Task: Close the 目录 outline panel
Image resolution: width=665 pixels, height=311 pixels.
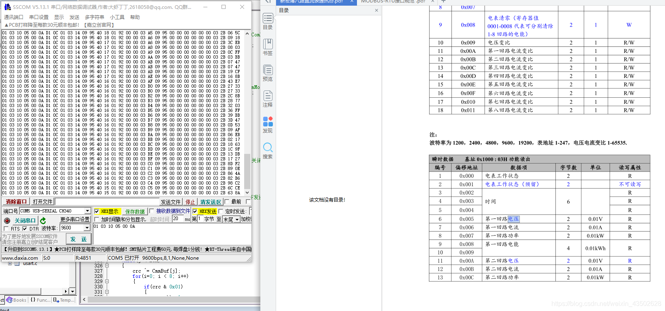Action: 376,11
